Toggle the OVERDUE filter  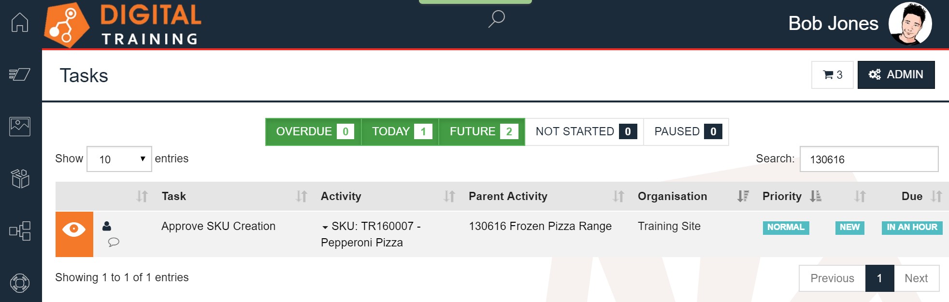[x=313, y=131]
